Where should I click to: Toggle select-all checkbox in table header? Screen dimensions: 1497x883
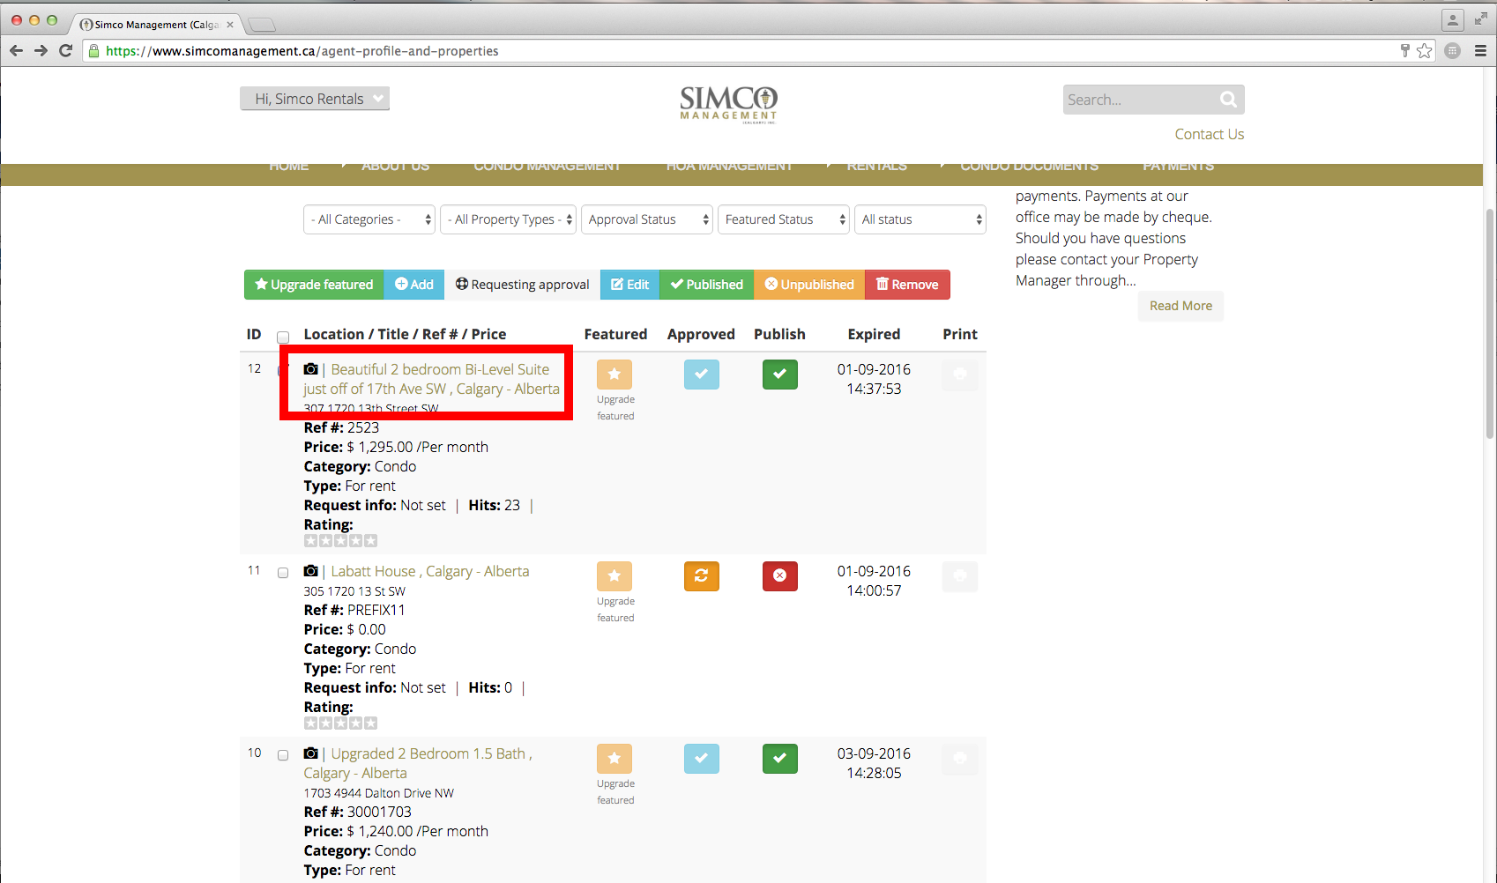(x=283, y=337)
